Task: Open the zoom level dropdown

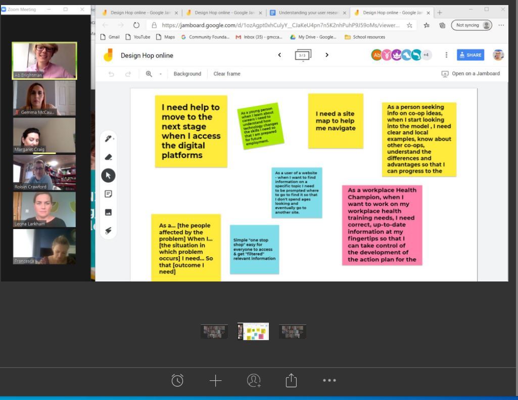Action: 161,74
